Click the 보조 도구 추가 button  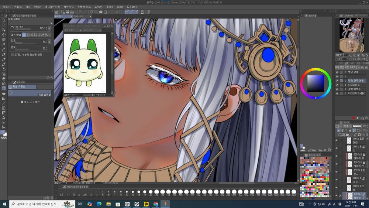coord(30,102)
